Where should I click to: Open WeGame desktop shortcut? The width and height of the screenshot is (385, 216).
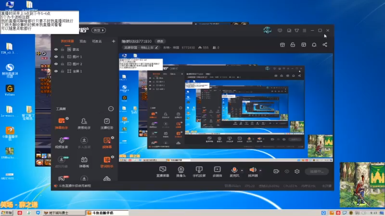[10, 90]
